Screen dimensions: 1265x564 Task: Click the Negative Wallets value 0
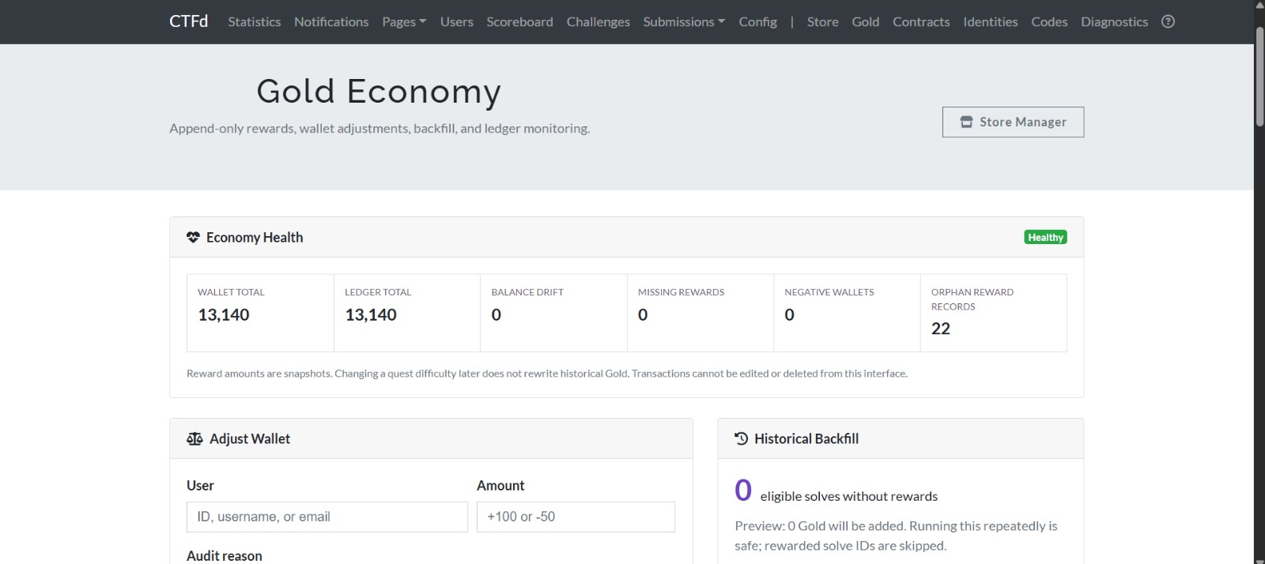789,314
